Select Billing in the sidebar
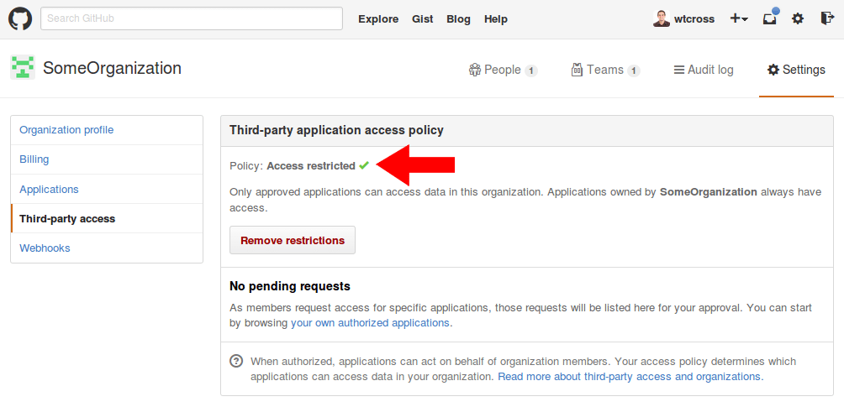Image resolution: width=844 pixels, height=407 pixels. pos(107,159)
